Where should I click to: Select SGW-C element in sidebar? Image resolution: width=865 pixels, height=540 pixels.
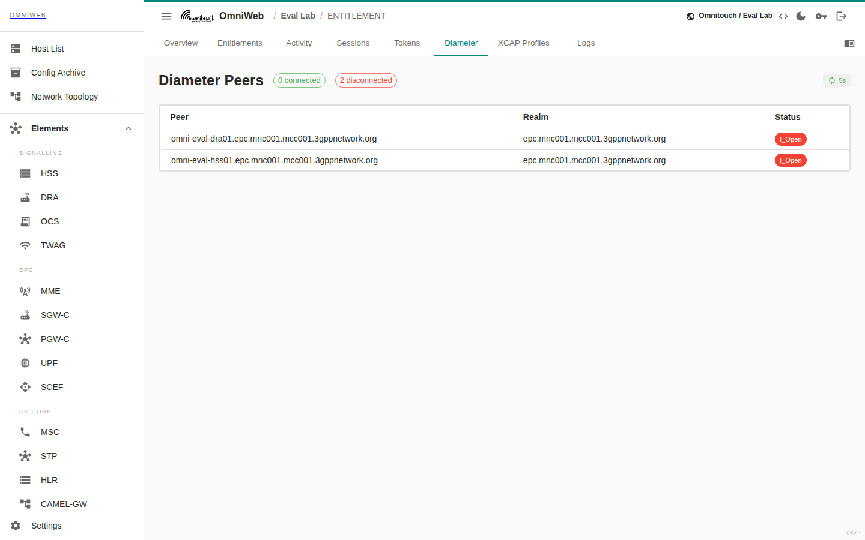(72, 315)
